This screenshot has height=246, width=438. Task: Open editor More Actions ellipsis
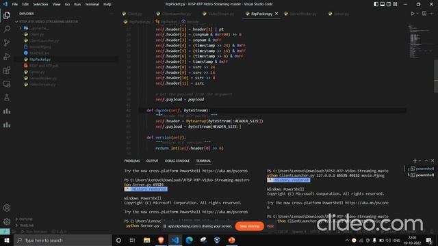pos(431,14)
